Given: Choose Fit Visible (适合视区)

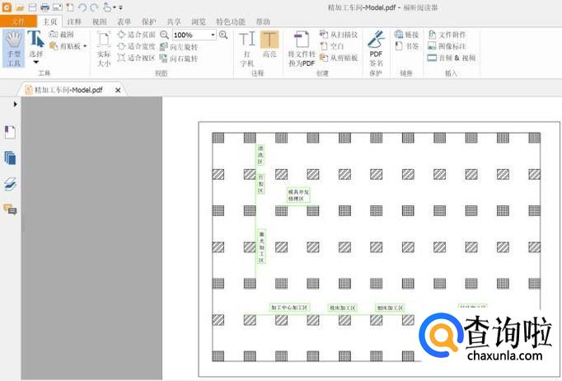Looking at the screenshot, I should (x=136, y=58).
